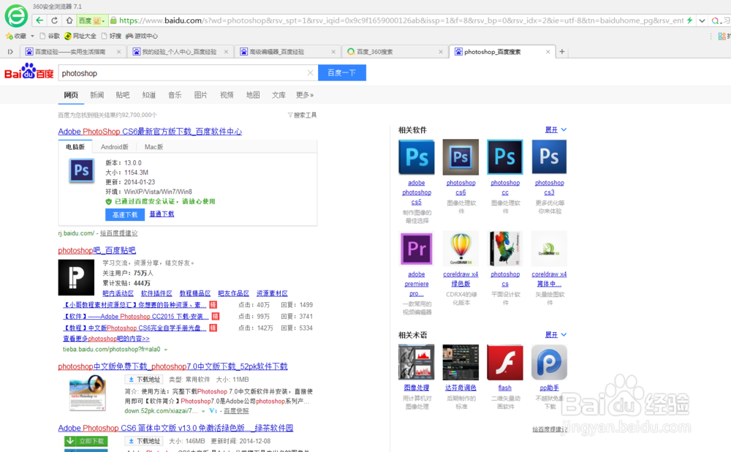
Task: Click the lightning speed mode icon
Action: coord(689,20)
